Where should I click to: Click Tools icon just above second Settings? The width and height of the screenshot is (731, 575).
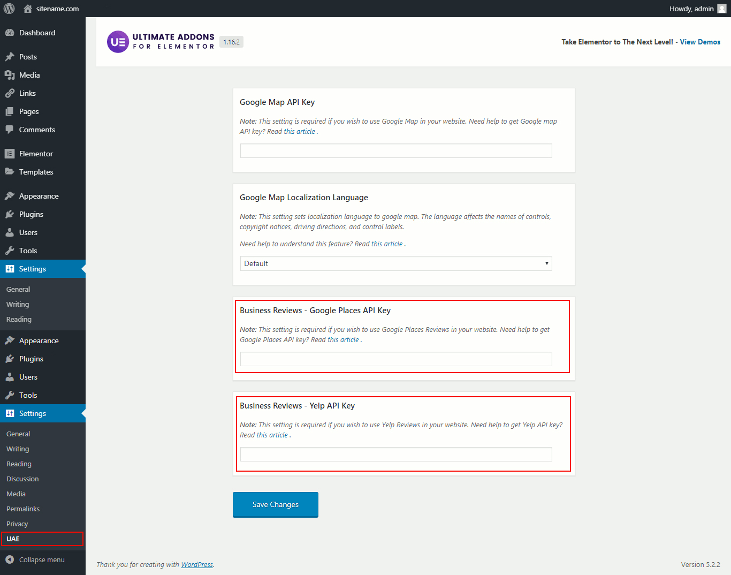[10, 395]
